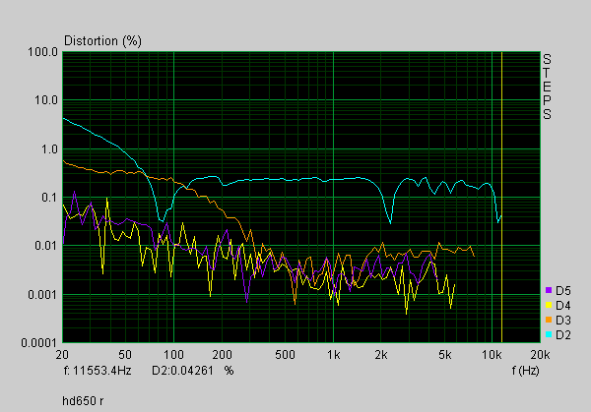This screenshot has width=591, height=412.
Task: Select the D4 legend label
Action: [563, 305]
